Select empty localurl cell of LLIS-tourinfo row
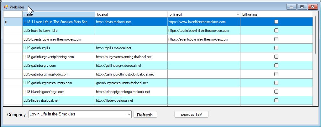The image size is (321, 127). pyautogui.click(x=131, y=31)
